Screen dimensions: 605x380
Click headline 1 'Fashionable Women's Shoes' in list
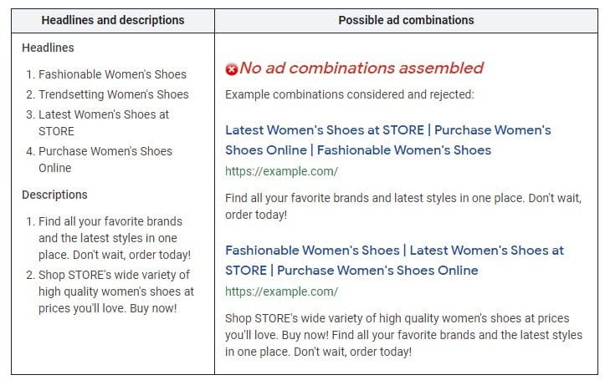coord(112,74)
